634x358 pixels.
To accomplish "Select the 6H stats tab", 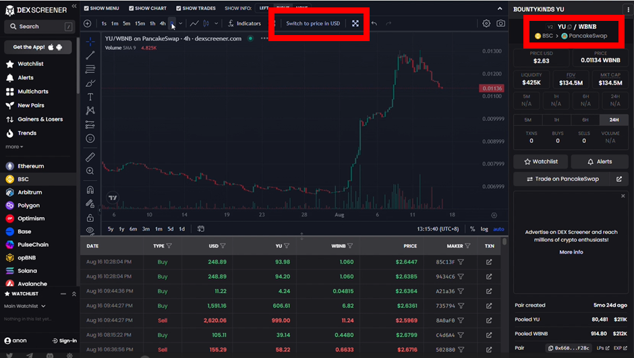I will point(585,120).
